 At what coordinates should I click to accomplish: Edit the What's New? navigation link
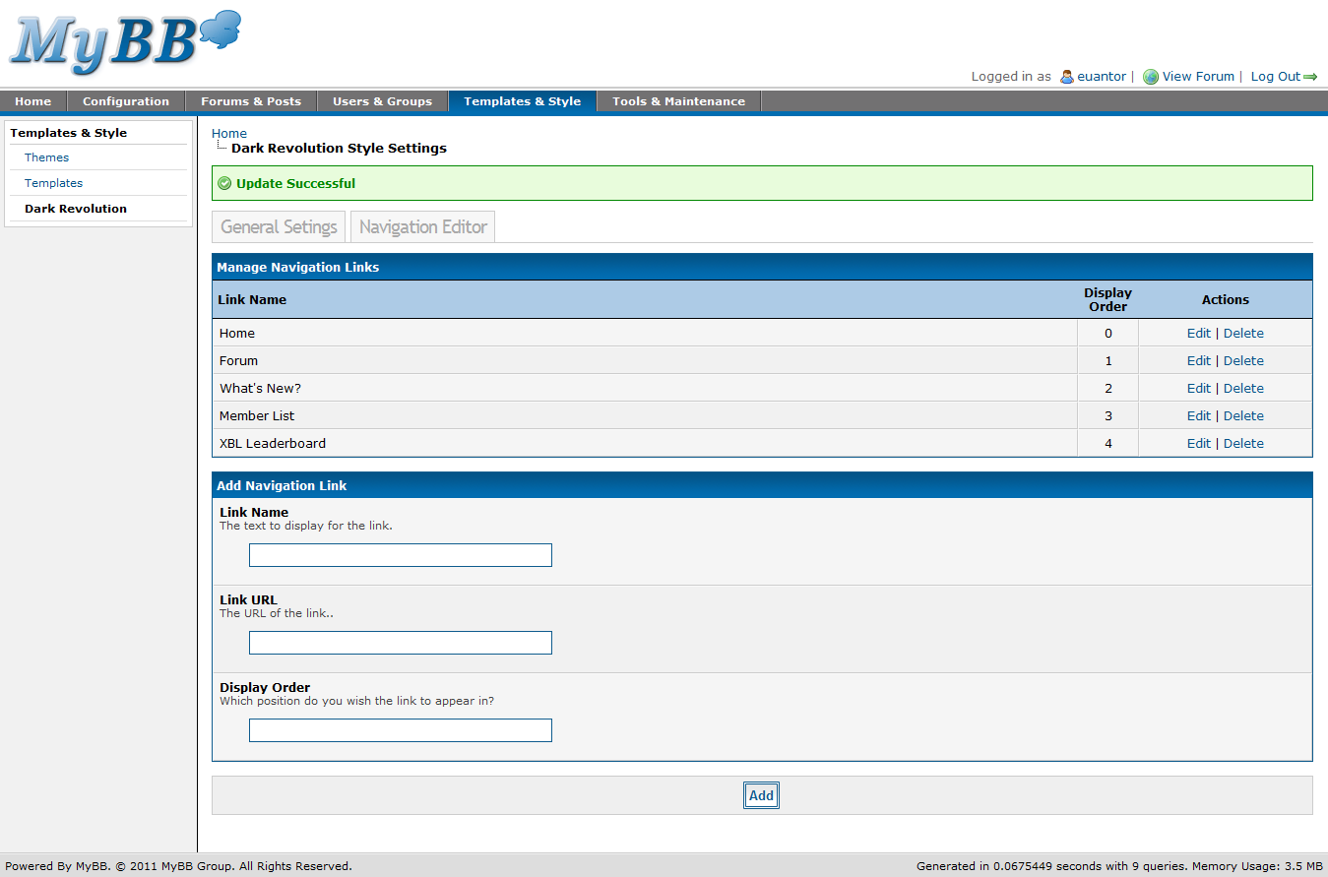pyautogui.click(x=1198, y=389)
